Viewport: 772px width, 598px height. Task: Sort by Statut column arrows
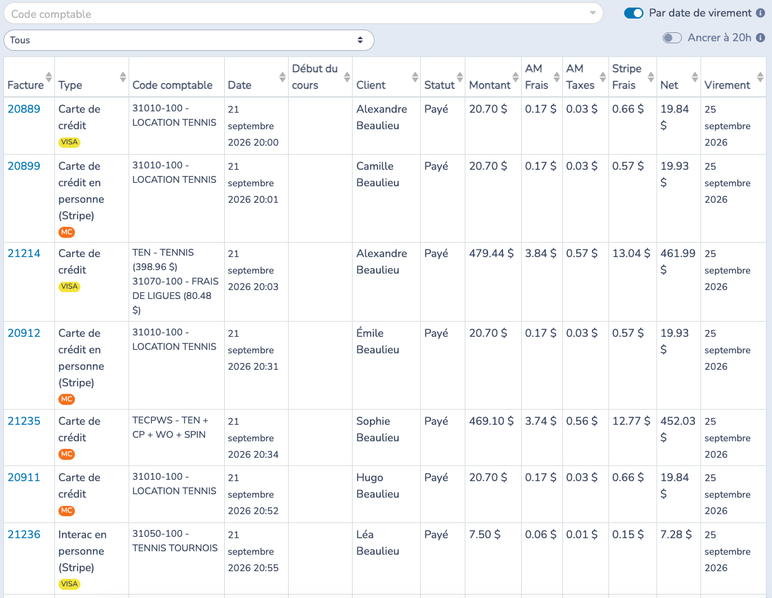tap(460, 77)
